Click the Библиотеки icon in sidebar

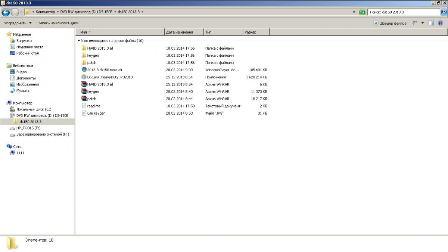[x=9, y=65]
